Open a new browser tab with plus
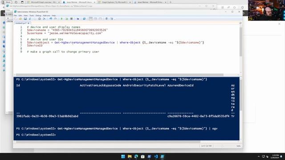Viewport: 285px width, 160px height. 171,2
